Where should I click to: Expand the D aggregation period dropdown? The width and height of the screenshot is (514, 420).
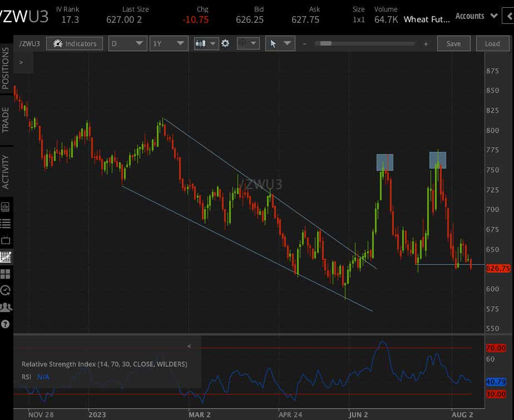[x=127, y=43]
